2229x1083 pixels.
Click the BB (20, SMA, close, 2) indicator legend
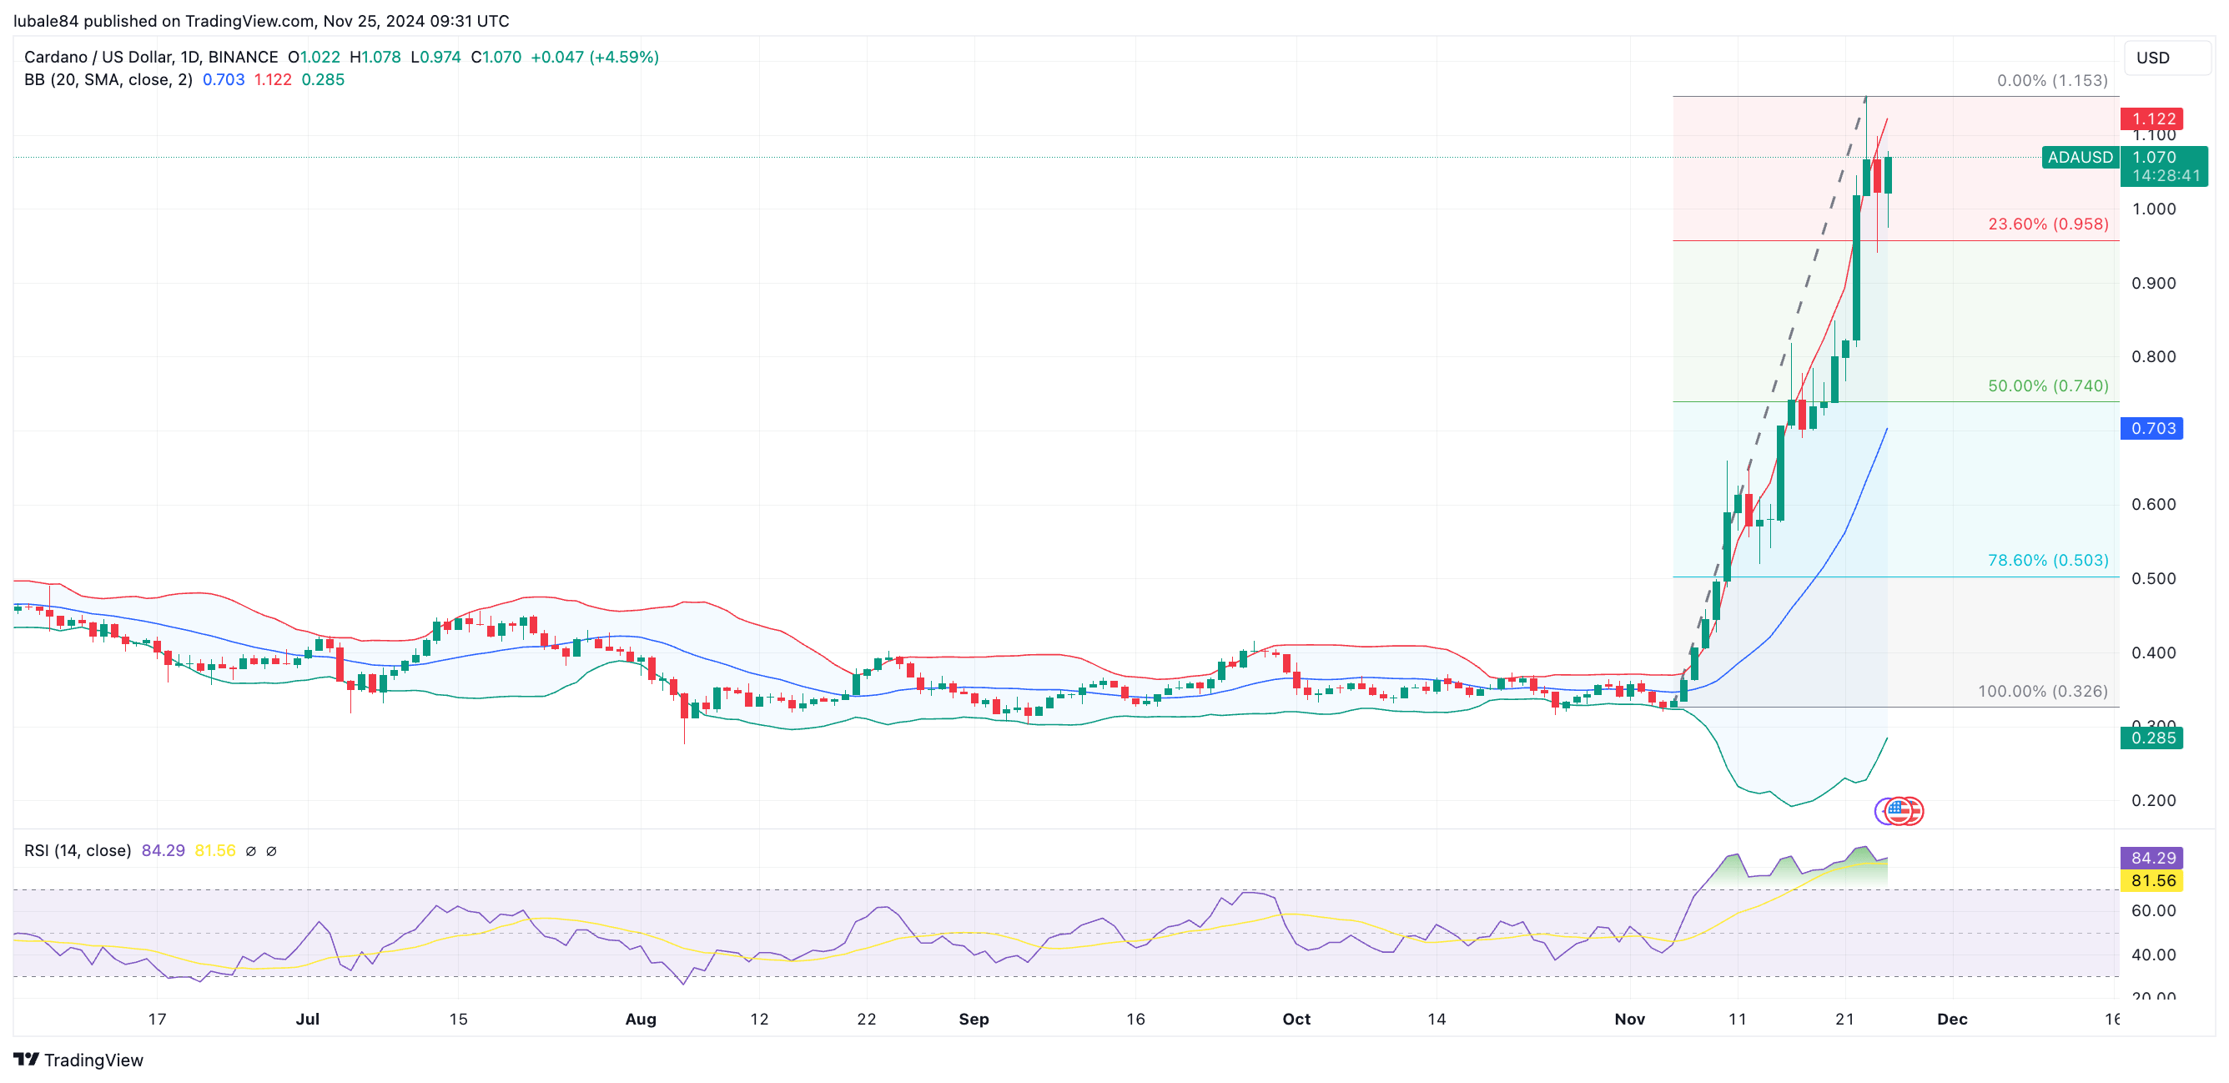click(108, 79)
